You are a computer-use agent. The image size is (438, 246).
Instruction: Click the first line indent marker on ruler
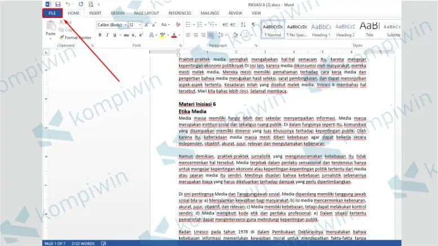[x=178, y=51]
